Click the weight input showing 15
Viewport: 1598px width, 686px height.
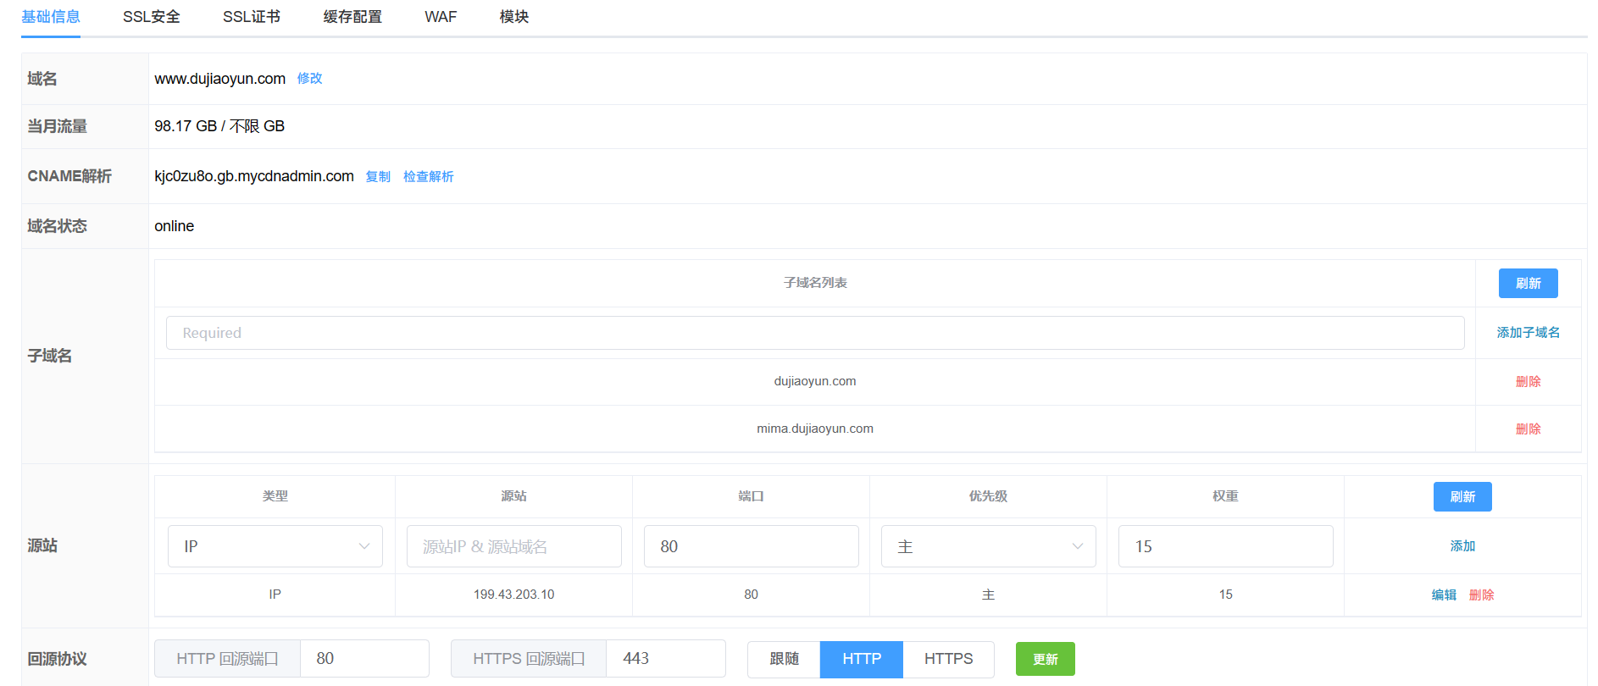(1226, 546)
